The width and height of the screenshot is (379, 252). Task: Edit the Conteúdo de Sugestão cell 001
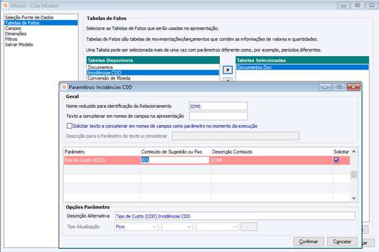click(x=175, y=160)
